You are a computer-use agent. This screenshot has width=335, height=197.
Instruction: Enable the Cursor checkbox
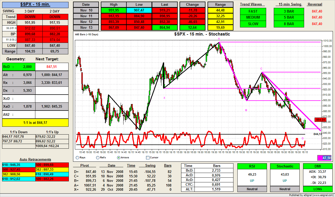[x=148, y=158]
